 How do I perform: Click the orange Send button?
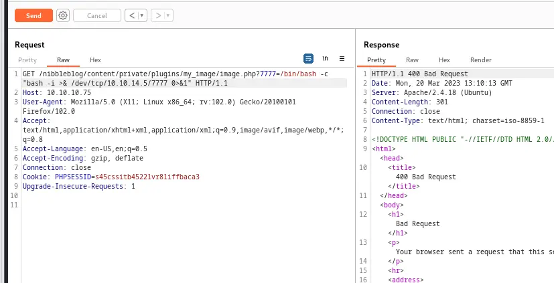point(33,15)
